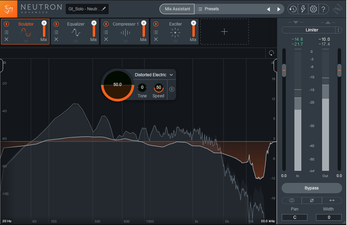This screenshot has height=225, width=347.
Task: Click the Speed knob
Action: (158, 87)
